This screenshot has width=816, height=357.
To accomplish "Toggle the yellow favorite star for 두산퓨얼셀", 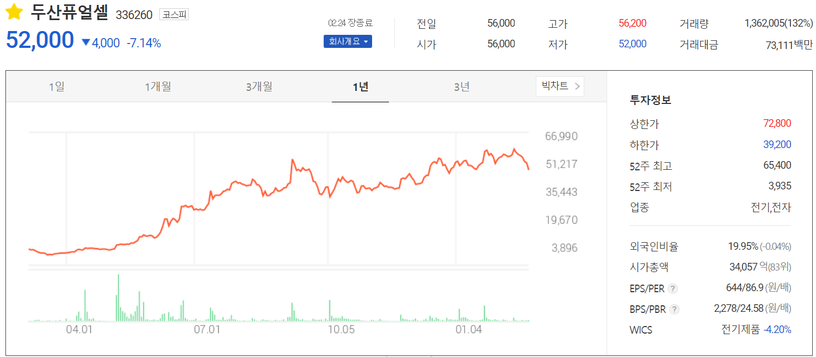I will pyautogui.click(x=14, y=12).
